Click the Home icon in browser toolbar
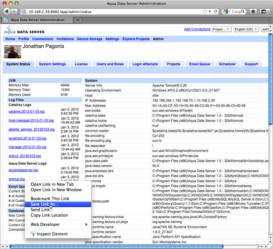273x249 pixels. tap(253, 12)
